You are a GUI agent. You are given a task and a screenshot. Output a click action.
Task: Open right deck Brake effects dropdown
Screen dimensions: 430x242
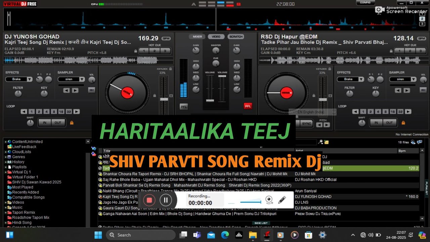350,79
